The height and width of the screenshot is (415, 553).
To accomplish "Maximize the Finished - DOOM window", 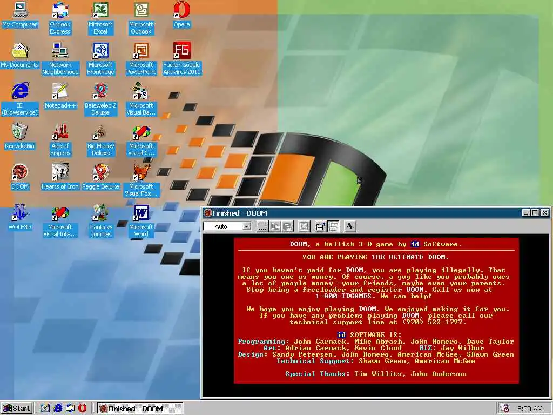I will point(535,212).
